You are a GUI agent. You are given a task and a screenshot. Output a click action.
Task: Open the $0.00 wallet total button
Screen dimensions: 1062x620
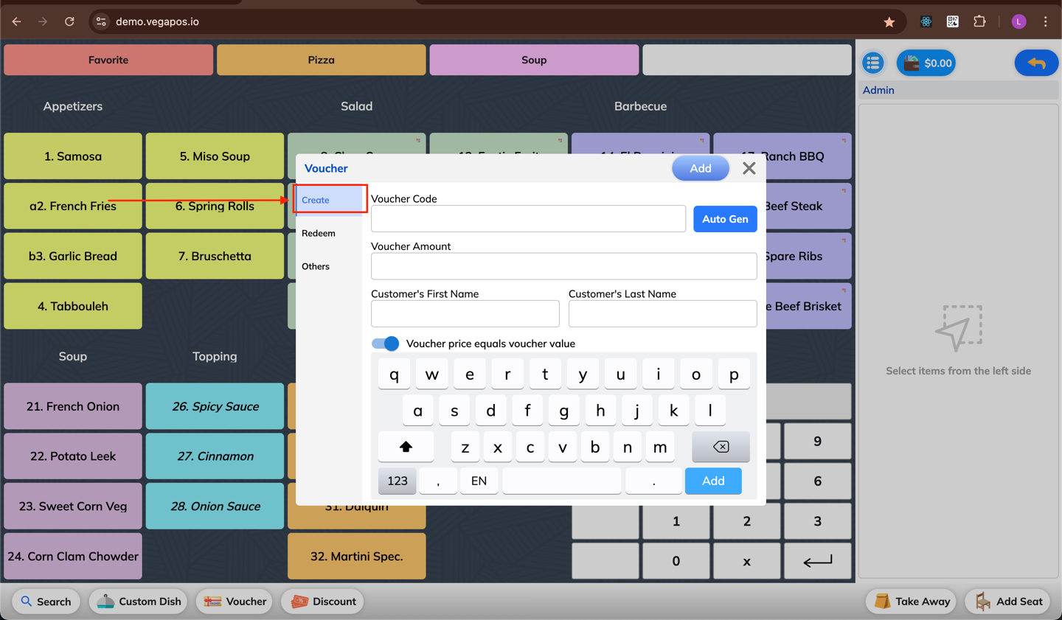[926, 63]
